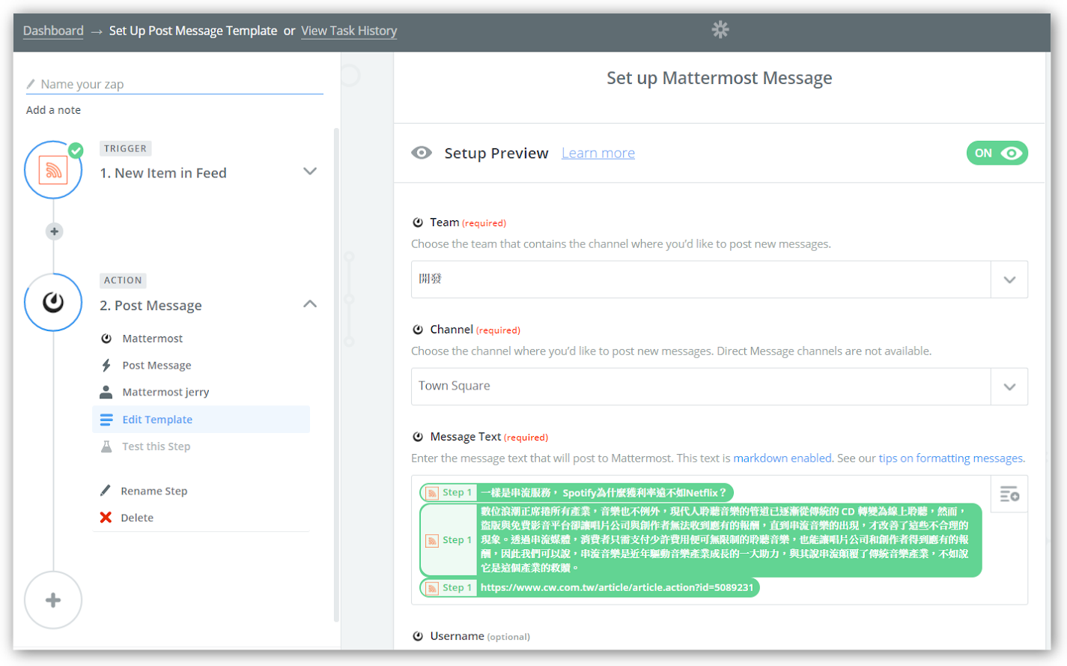This screenshot has height=666, width=1067.
Task: Open tips on formatting messages link
Action: 951,458
